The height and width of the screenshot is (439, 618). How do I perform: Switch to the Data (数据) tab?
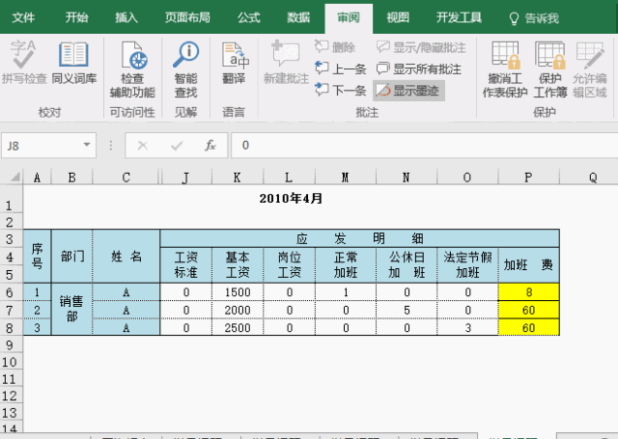(x=298, y=17)
